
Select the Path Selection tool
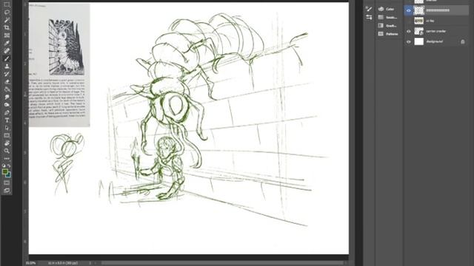(7, 128)
